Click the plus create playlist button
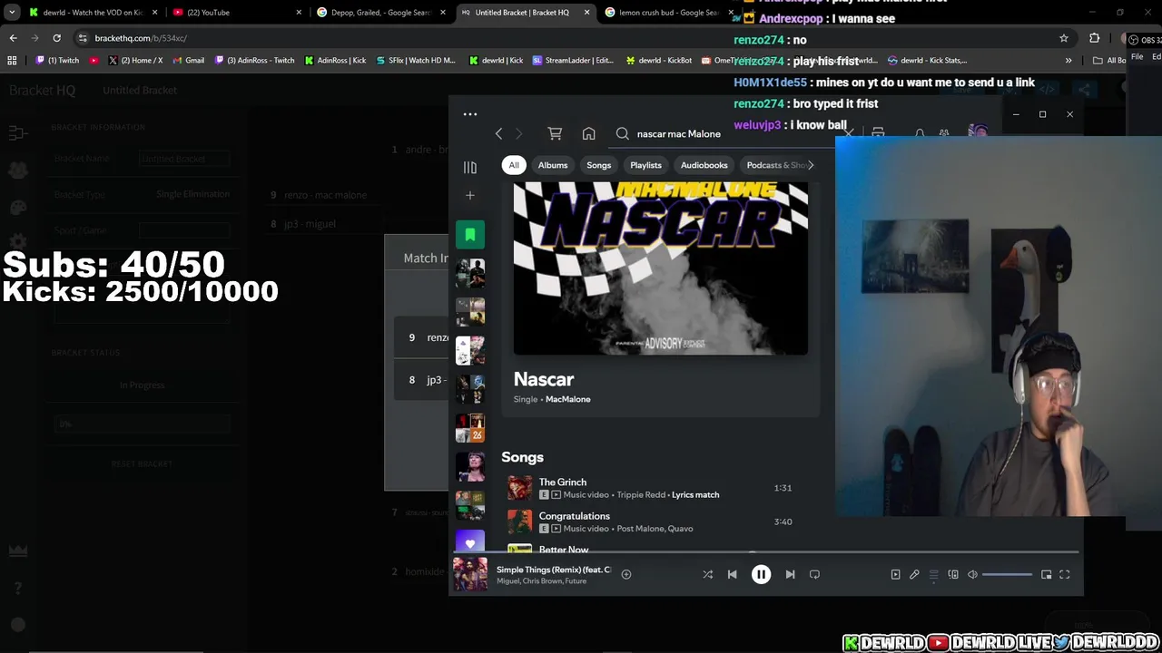The height and width of the screenshot is (653, 1162). [469, 195]
